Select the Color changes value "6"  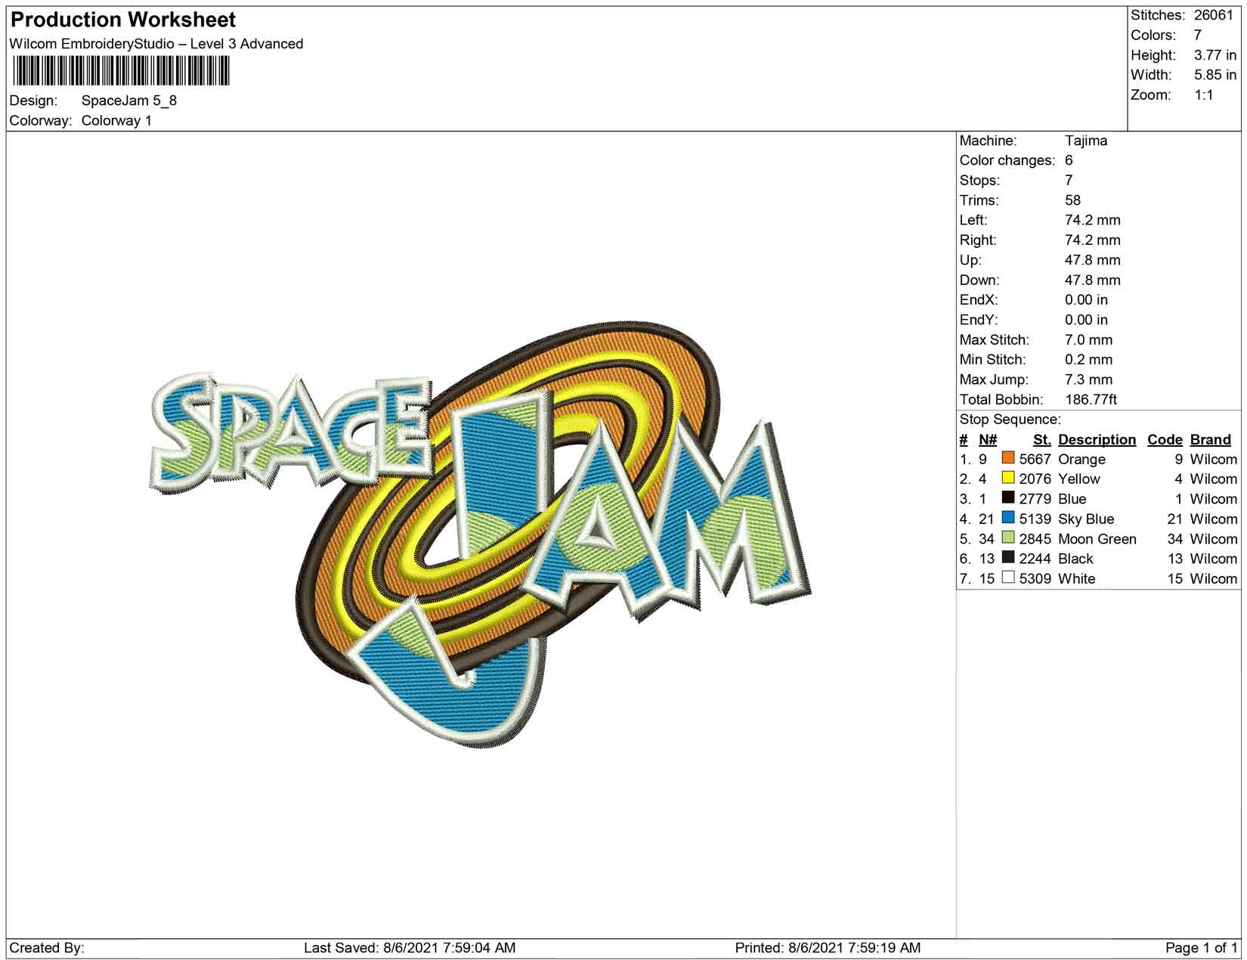pos(1069,160)
